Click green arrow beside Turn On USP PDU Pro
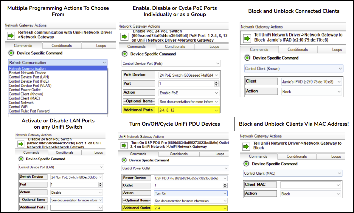 [124, 146]
